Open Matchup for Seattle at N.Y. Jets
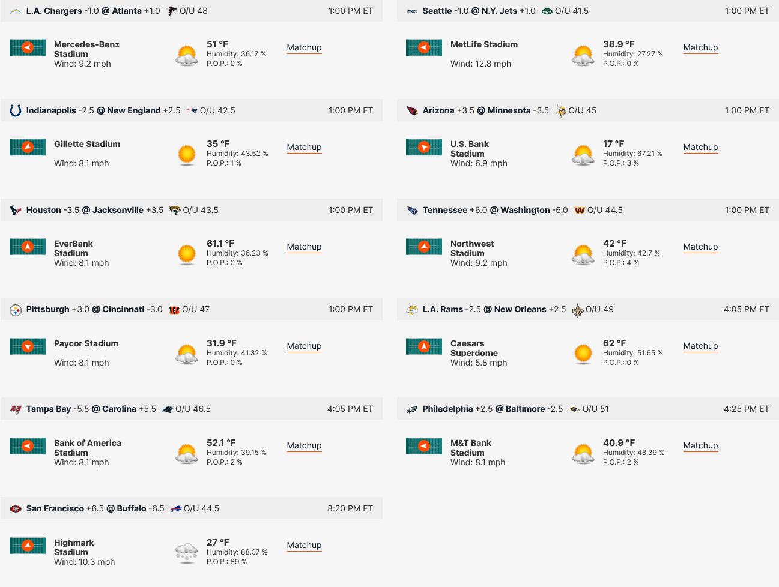The image size is (779, 587). [x=700, y=47]
